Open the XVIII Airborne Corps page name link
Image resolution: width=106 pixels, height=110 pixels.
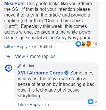tap(40, 73)
